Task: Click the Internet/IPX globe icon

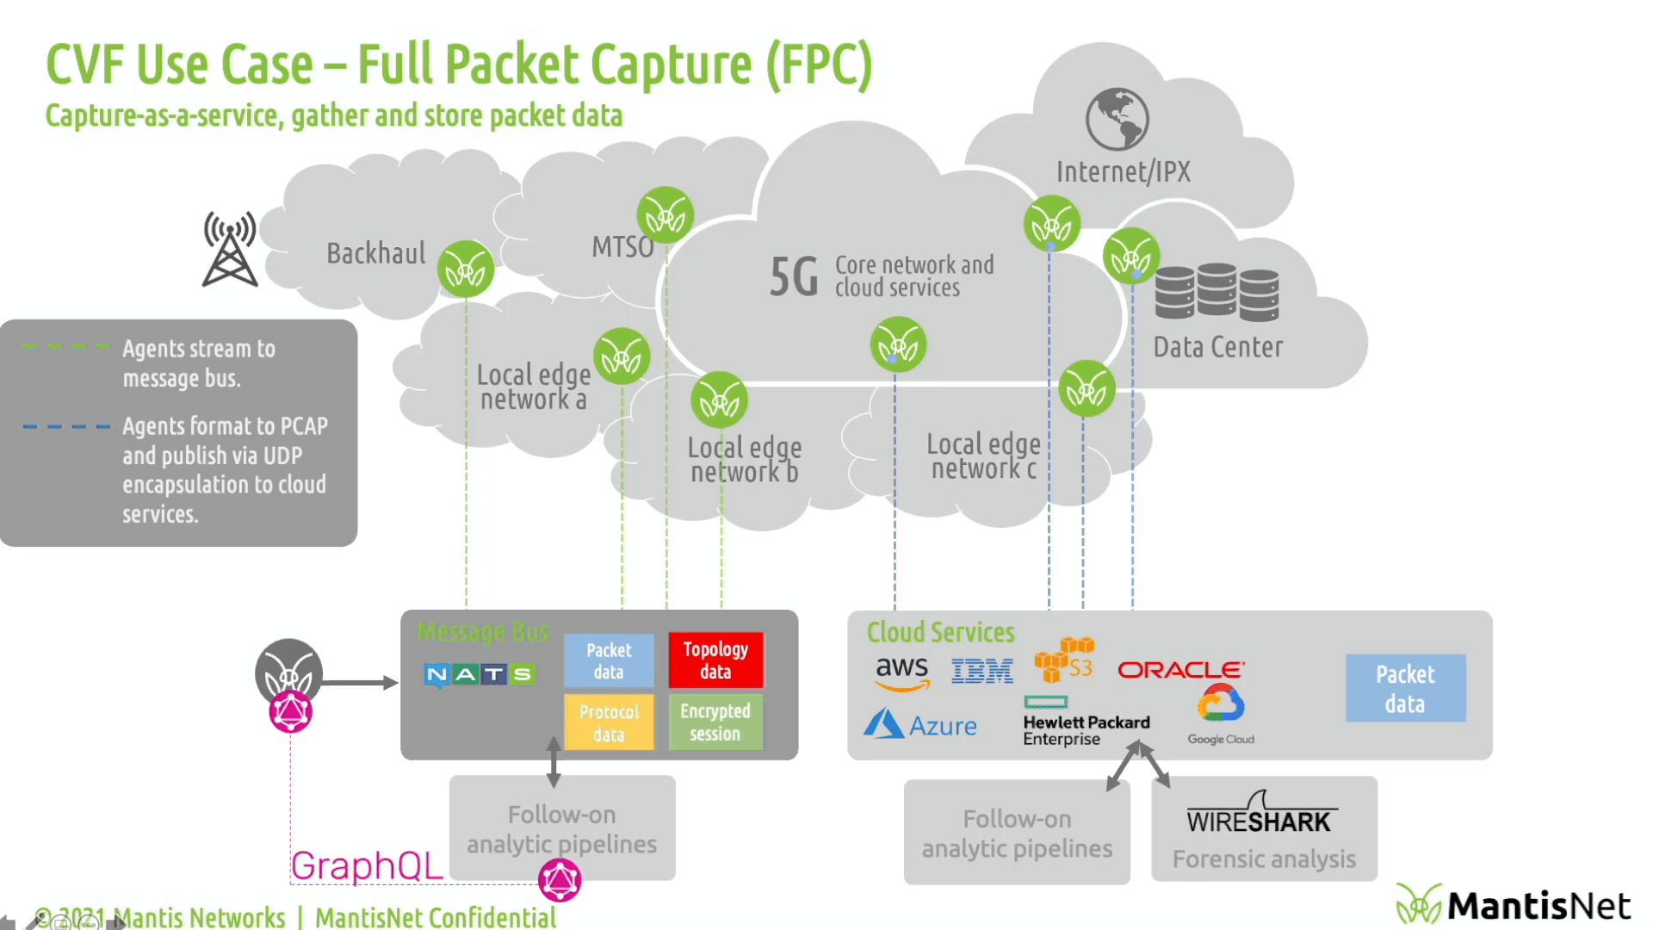Action: [1117, 119]
